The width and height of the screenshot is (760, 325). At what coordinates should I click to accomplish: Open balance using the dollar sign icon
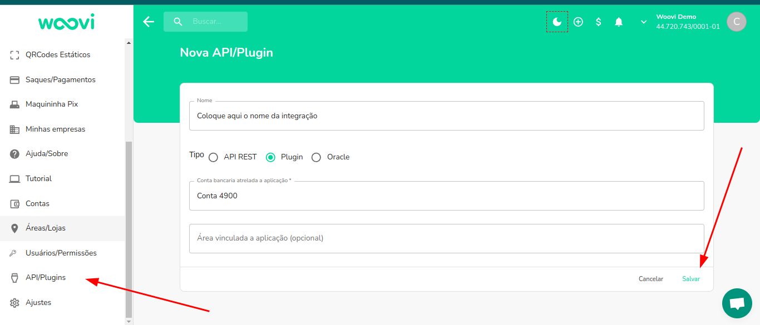(598, 22)
